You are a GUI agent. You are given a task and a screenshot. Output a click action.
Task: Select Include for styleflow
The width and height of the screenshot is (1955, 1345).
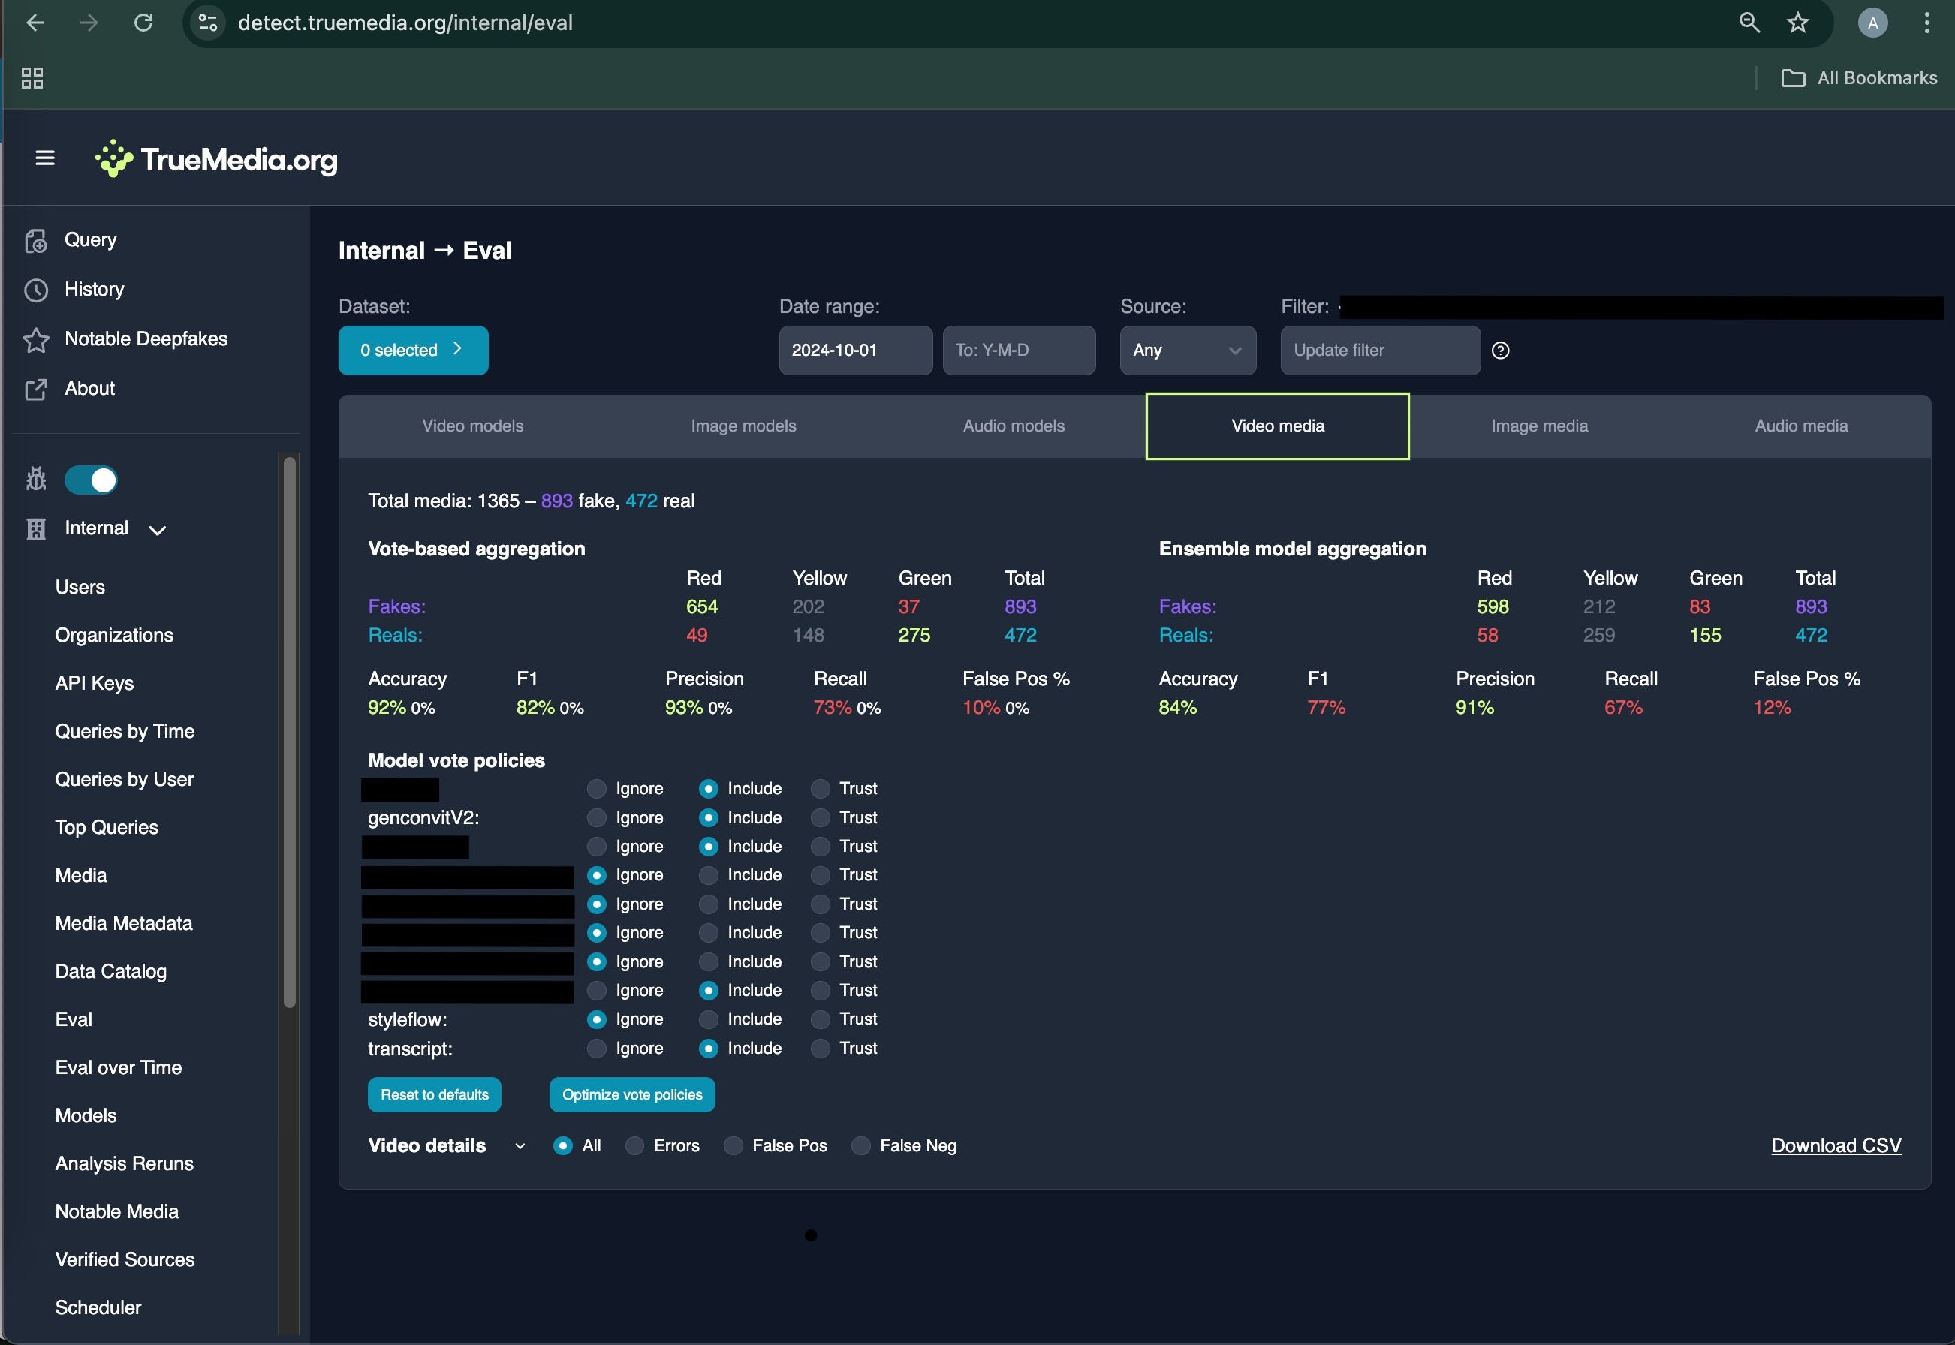[x=708, y=1019]
